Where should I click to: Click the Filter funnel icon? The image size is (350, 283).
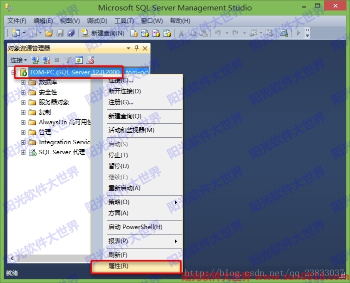[68, 60]
